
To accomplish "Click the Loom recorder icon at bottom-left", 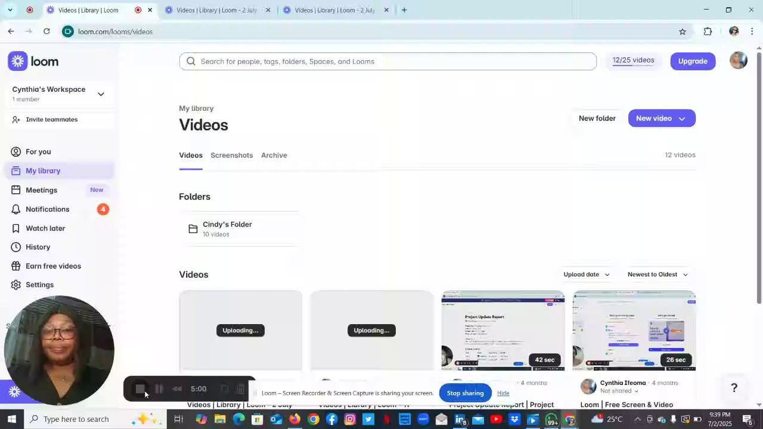I will coord(15,391).
